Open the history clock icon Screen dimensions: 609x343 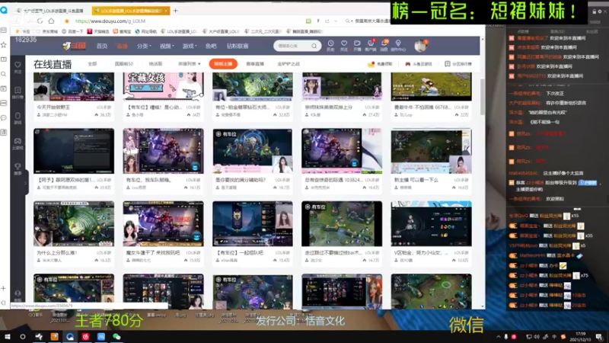(x=330, y=45)
